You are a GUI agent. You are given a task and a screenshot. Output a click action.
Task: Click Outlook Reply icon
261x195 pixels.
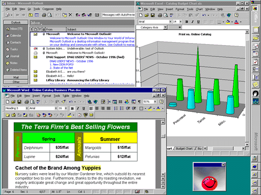[x=78, y=15]
